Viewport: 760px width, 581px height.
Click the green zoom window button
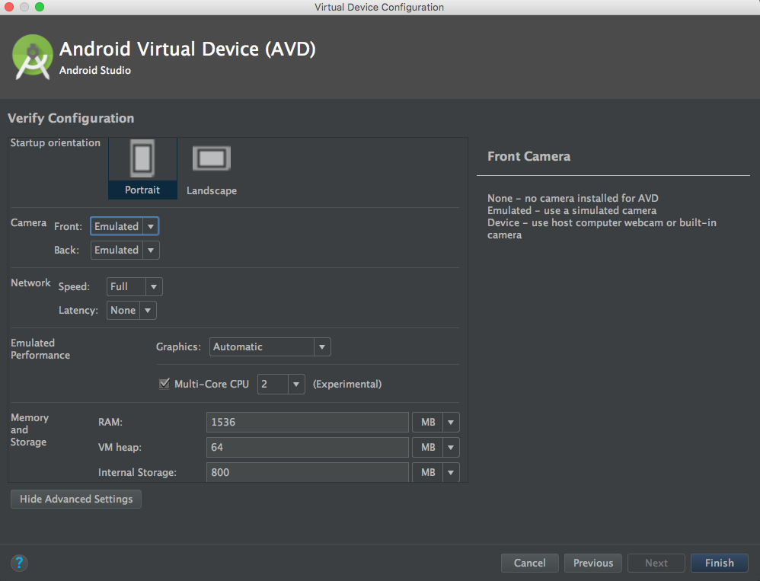coord(40,7)
